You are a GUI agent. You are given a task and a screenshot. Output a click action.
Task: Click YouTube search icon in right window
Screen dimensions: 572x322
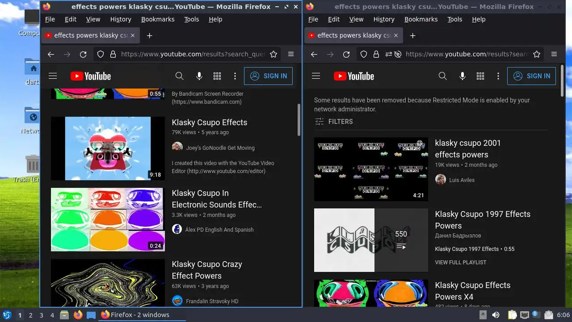443,76
